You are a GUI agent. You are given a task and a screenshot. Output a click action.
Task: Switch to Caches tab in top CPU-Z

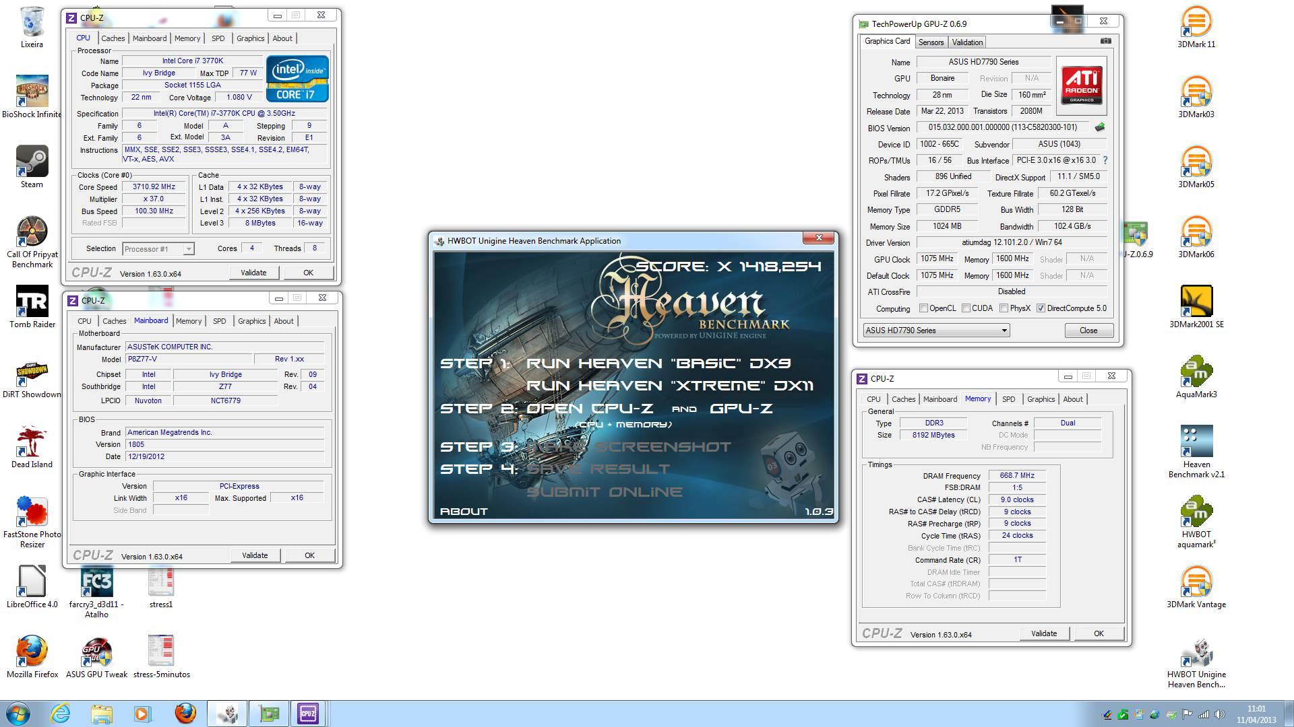[113, 38]
